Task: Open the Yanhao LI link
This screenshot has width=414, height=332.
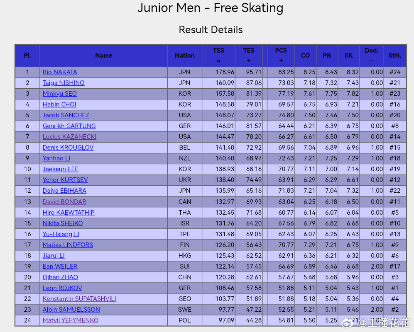Action: 56,158
